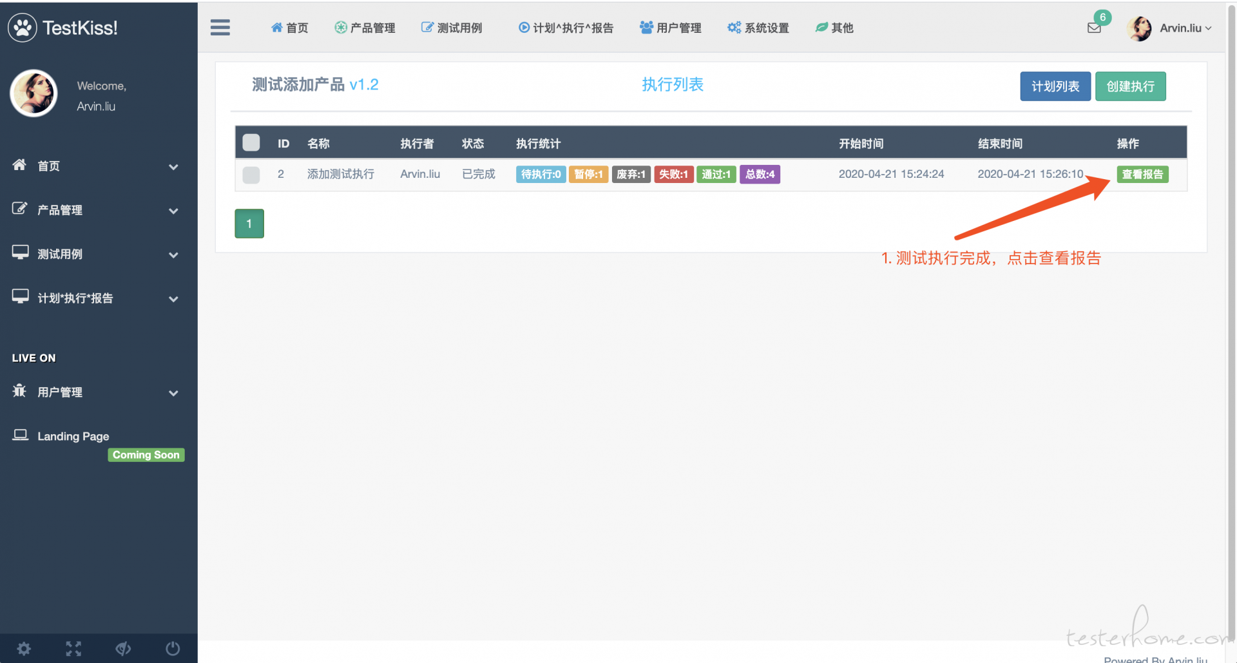This screenshot has height=663, width=1237.
Task: Open 其他 in the top navigation
Action: [834, 28]
